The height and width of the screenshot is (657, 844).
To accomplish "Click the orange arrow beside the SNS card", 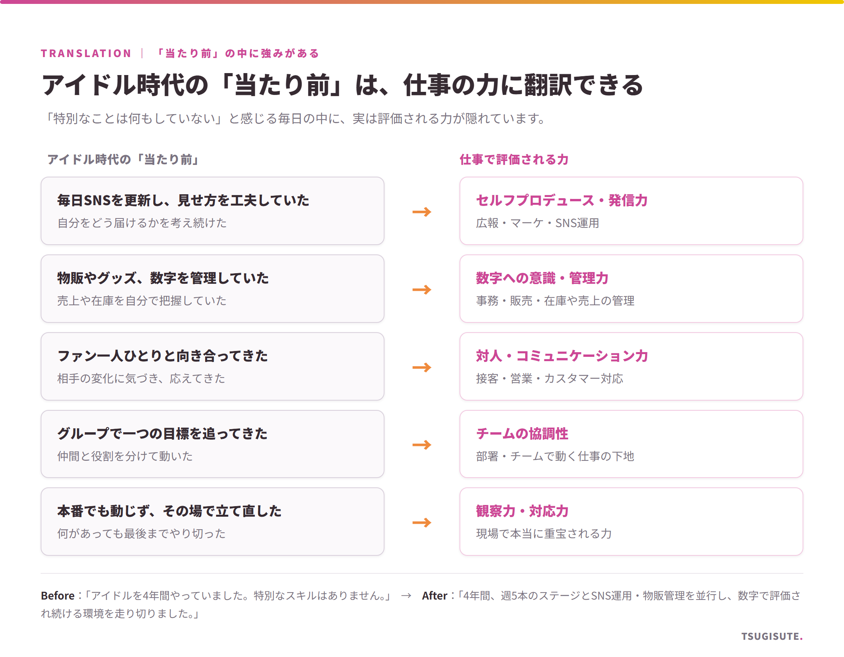I will pos(422,212).
